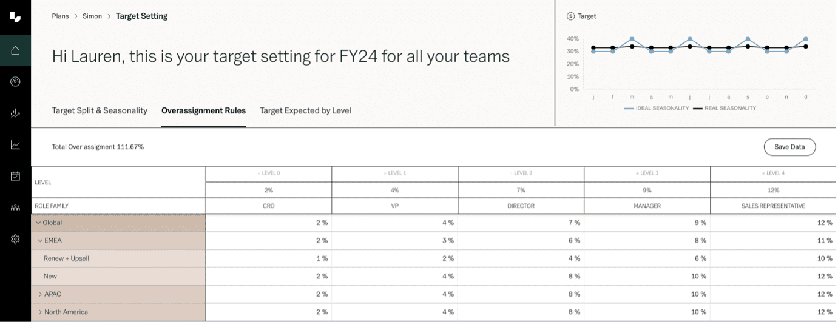Image resolution: width=838 pixels, height=324 pixels.
Task: Open the gauge dashboard icon in sidebar
Action: point(15,81)
